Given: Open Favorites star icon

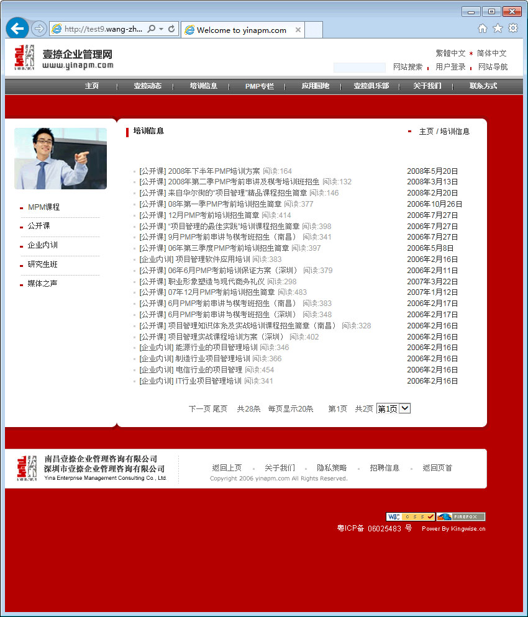Looking at the screenshot, I should click(498, 29).
